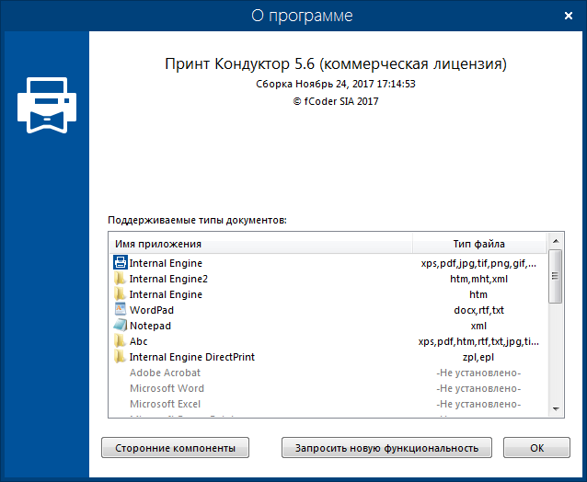Click the folder icon next to Internal Engine DirectPrint
587x482 pixels.
120,357
